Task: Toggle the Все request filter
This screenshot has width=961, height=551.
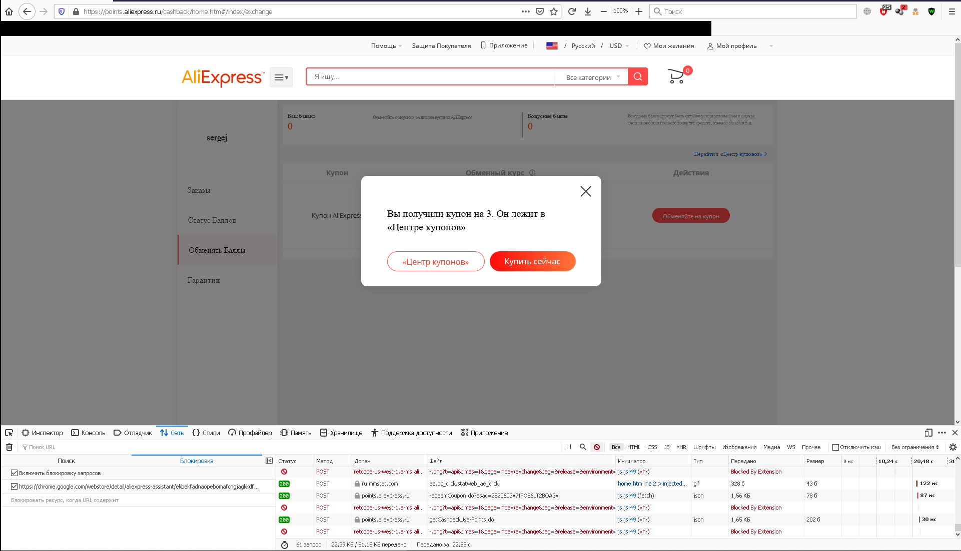Action: [616, 447]
